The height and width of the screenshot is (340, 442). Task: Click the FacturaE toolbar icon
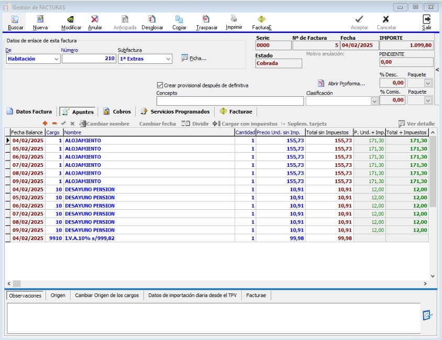click(262, 19)
